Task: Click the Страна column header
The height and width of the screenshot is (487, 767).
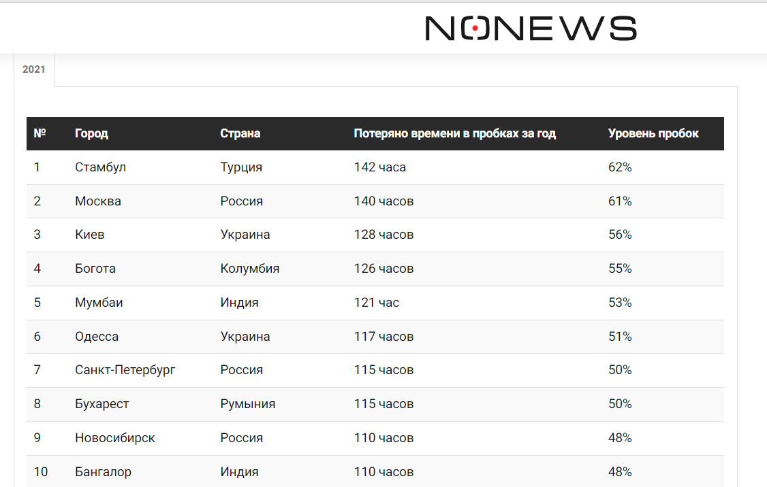Action: point(240,133)
